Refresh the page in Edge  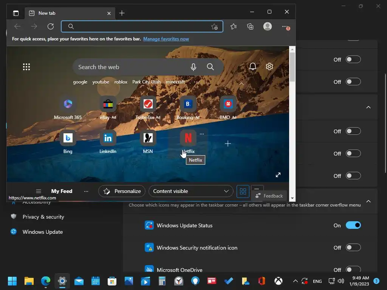[x=51, y=26]
